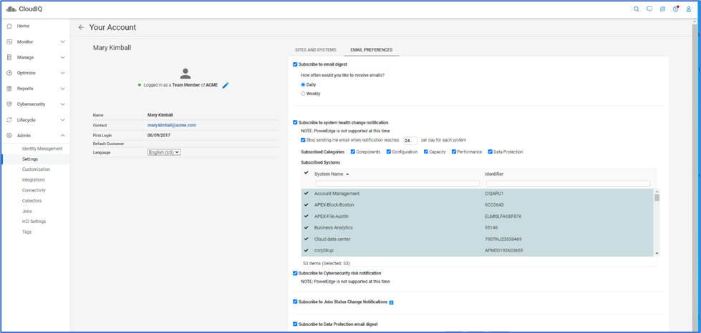
Task: Click the Jobs Status info icon
Action: click(391, 302)
